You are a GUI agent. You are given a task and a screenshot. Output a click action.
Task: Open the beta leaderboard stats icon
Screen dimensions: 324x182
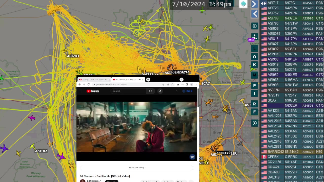click(x=254, y=37)
